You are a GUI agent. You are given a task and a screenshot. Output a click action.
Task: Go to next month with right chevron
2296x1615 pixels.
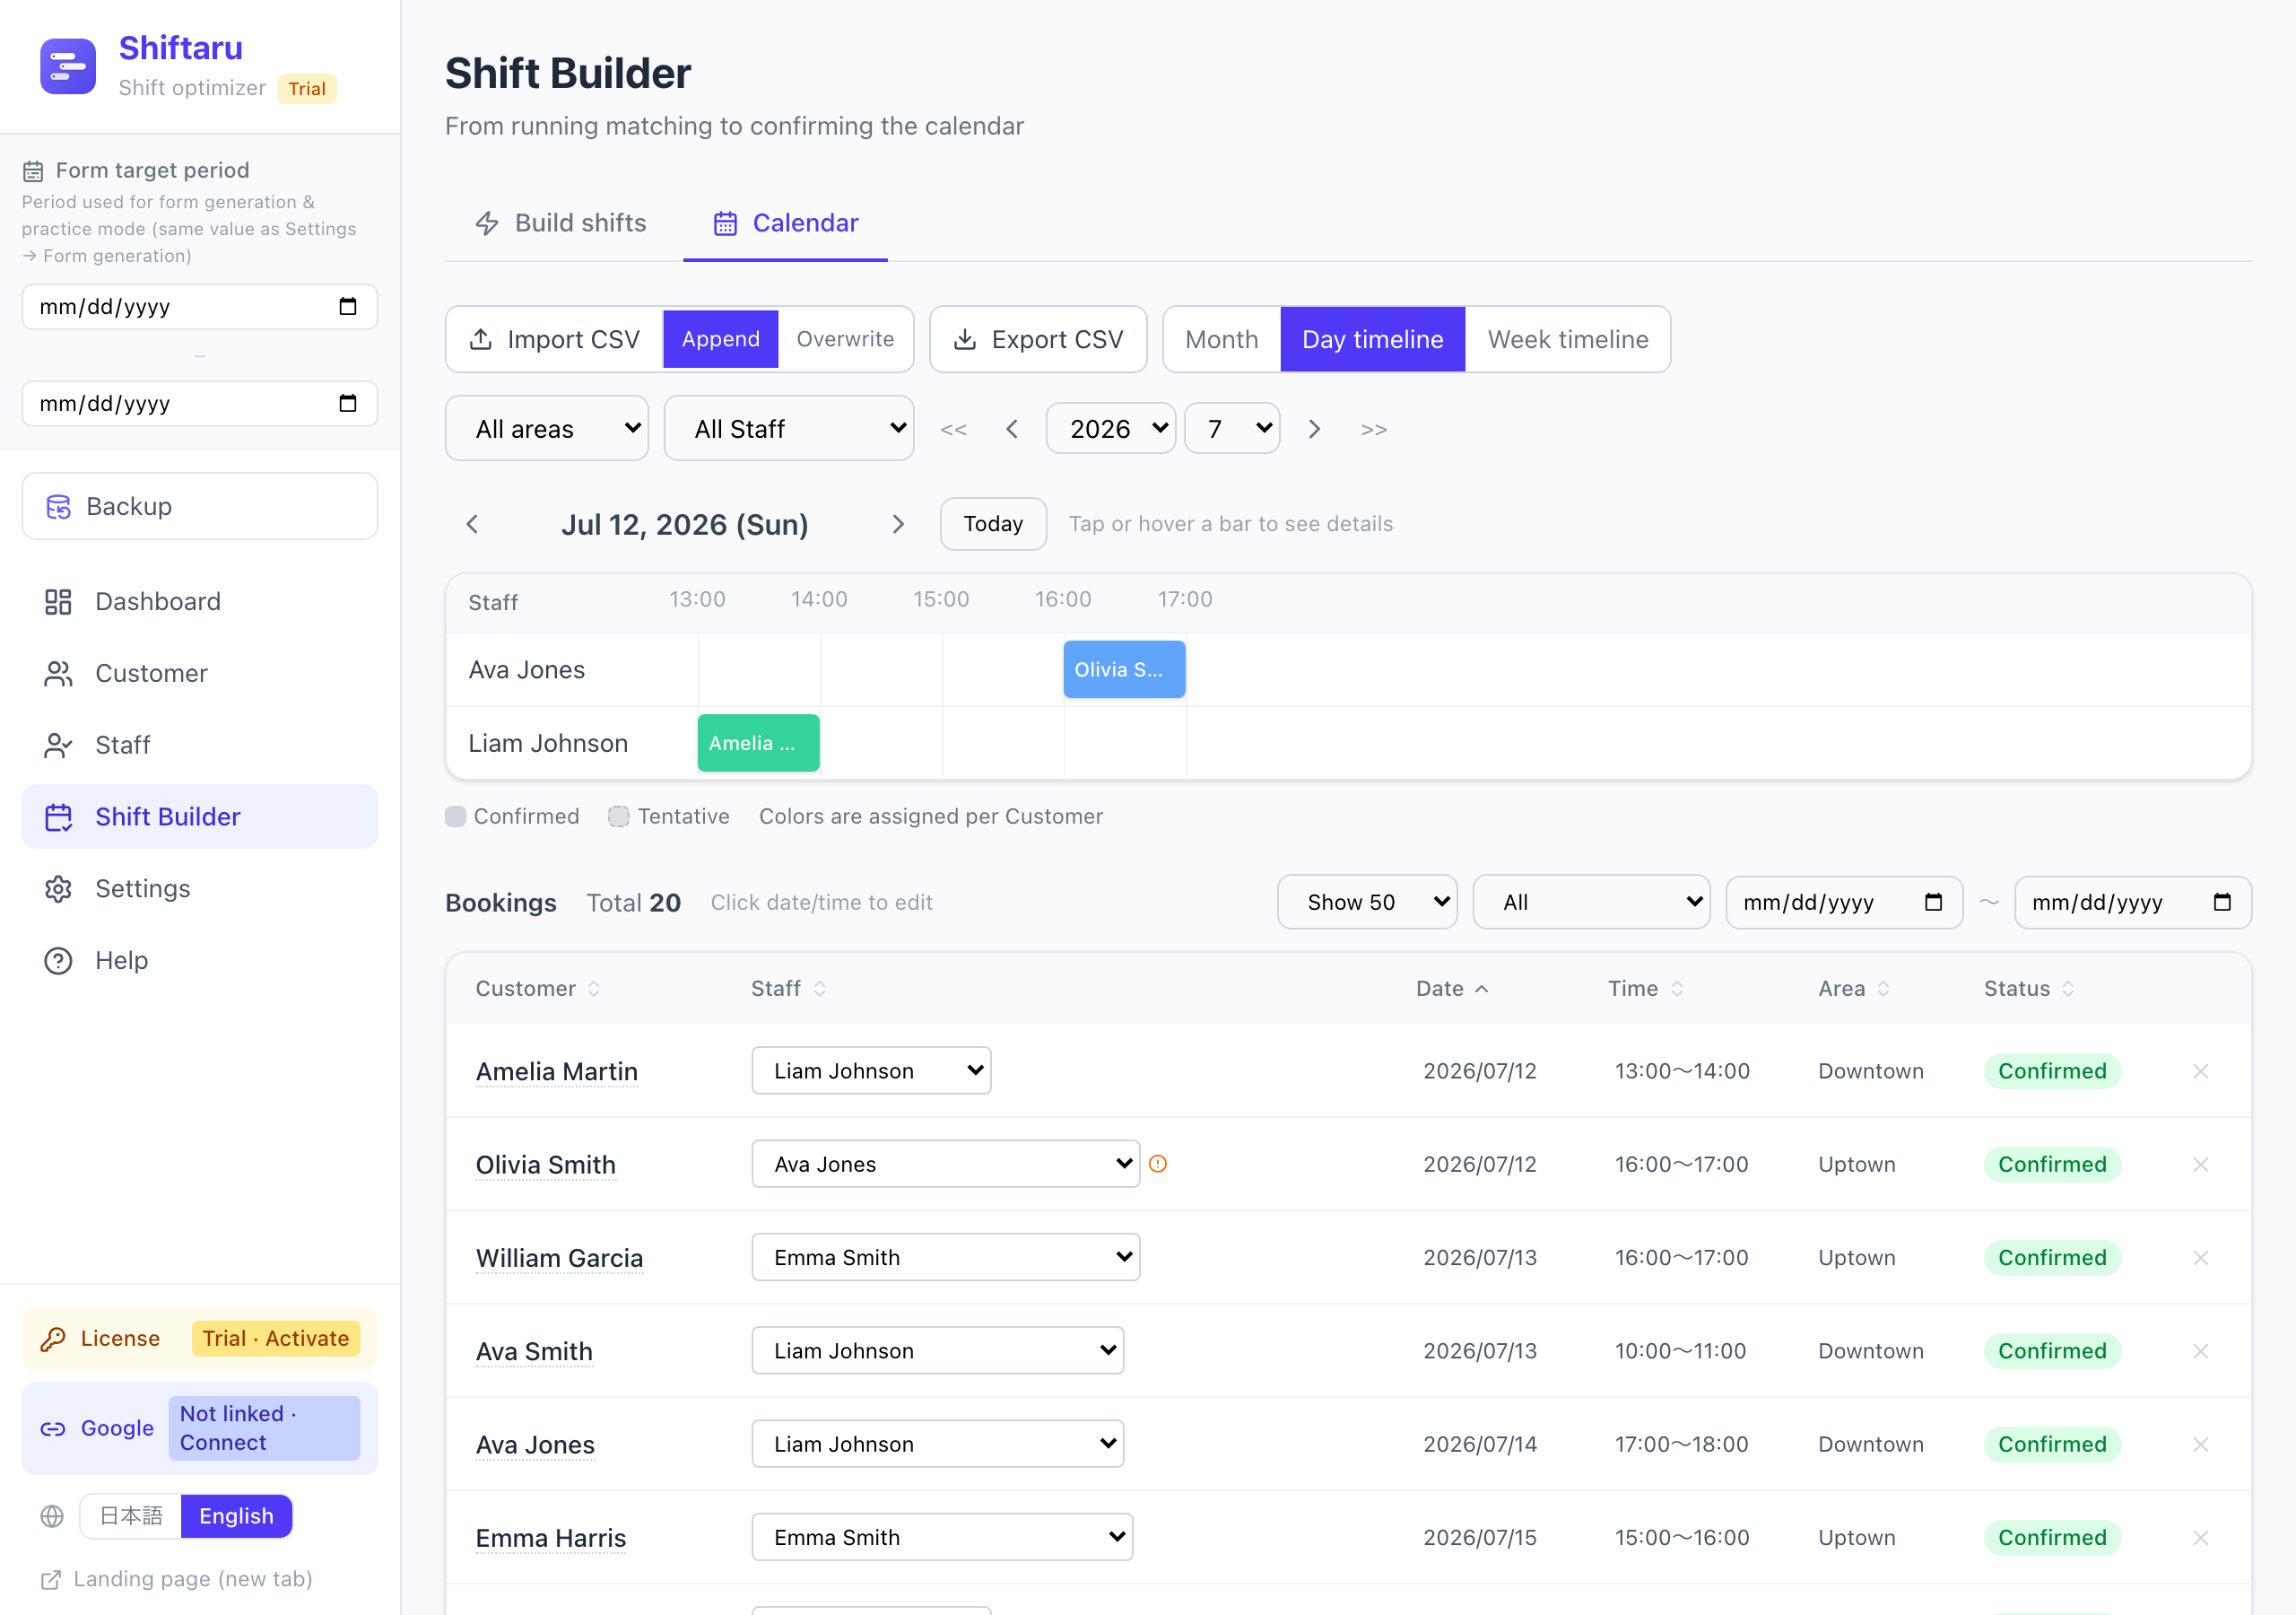click(x=1314, y=429)
